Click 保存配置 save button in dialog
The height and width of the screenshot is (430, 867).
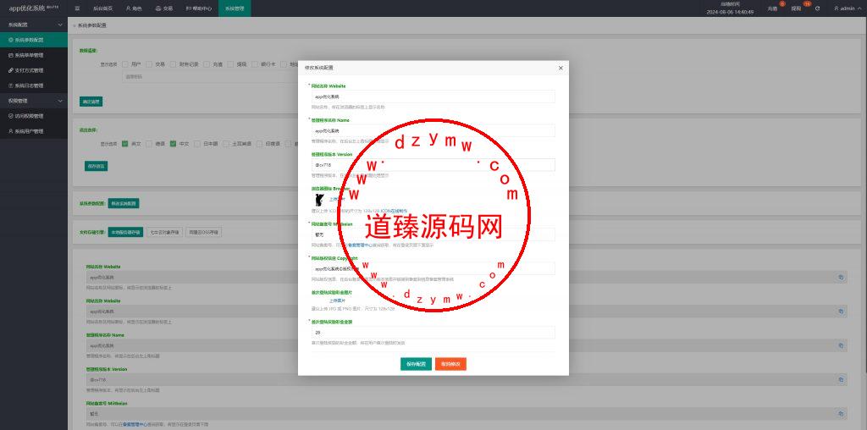point(416,364)
